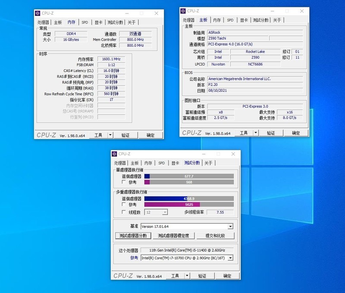Viewport: 345px width, 293px height.
Task: Click the CPU-Z logo in the benchmark window
Action: (123, 275)
